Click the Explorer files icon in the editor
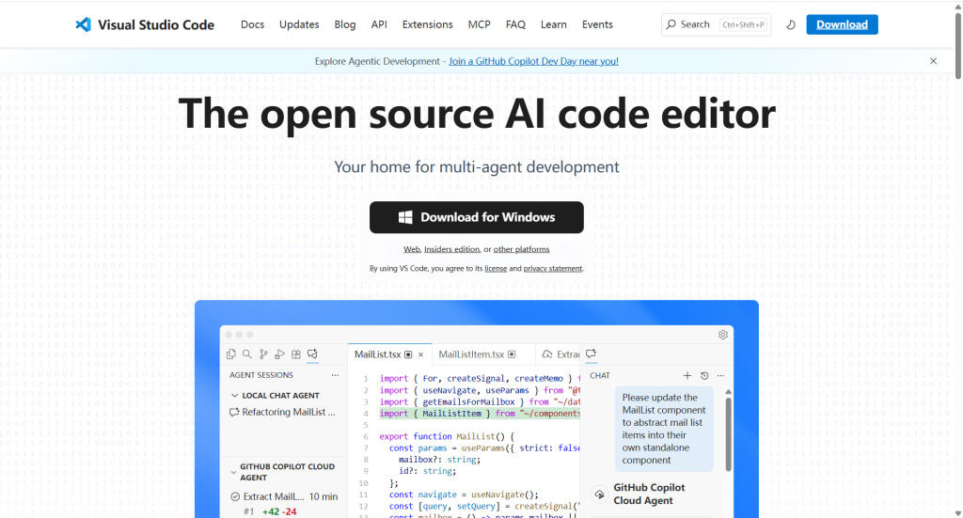963x518 pixels. click(x=231, y=354)
